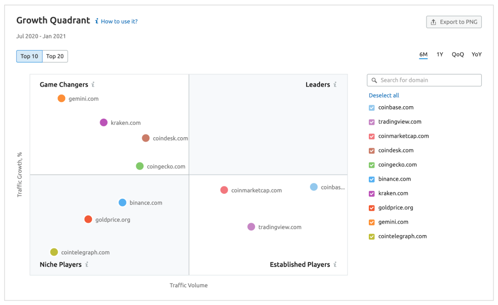Switch to the 1Y time period
Image resolution: width=498 pixels, height=305 pixels.
coord(440,54)
